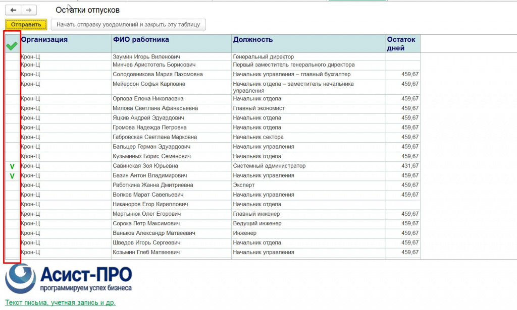The width and height of the screenshot is (517, 310).
Task: Check the selection cell for Волков Марат Савельевич
Action: tap(13, 195)
